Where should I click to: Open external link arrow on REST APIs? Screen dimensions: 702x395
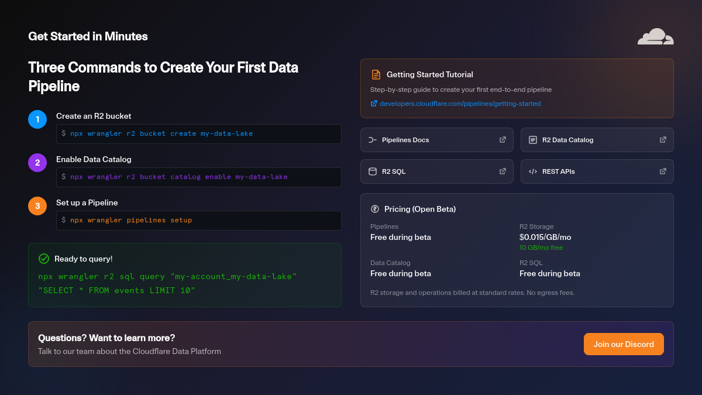click(663, 171)
